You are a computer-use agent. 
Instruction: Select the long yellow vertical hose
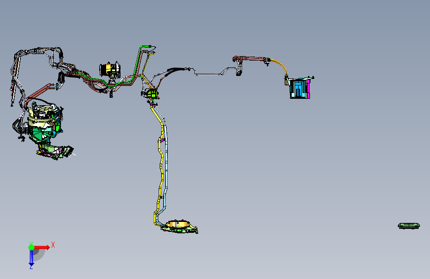159,165
